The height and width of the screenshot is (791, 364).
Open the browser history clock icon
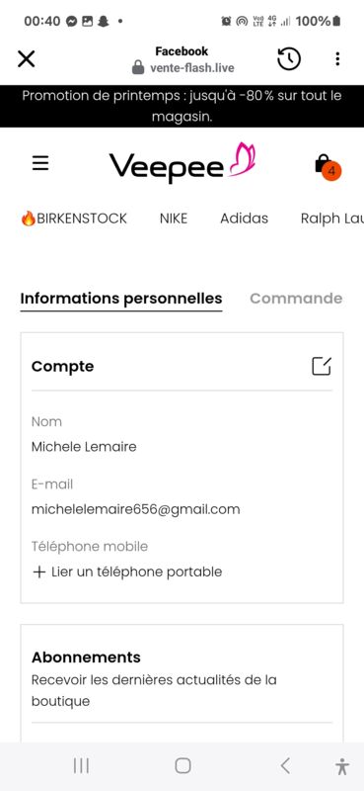point(289,59)
